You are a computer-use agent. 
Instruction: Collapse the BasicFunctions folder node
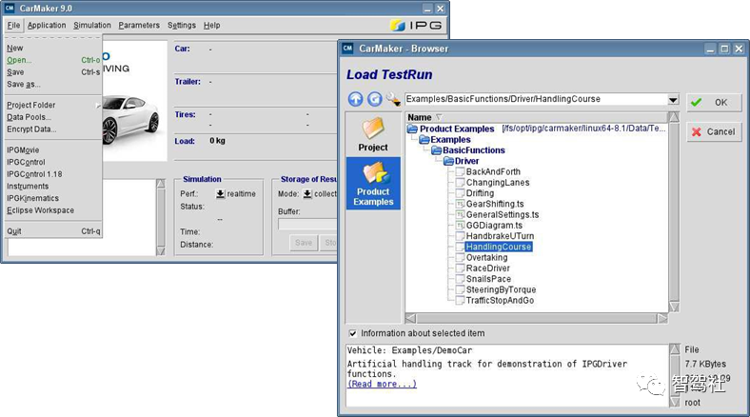pos(436,150)
